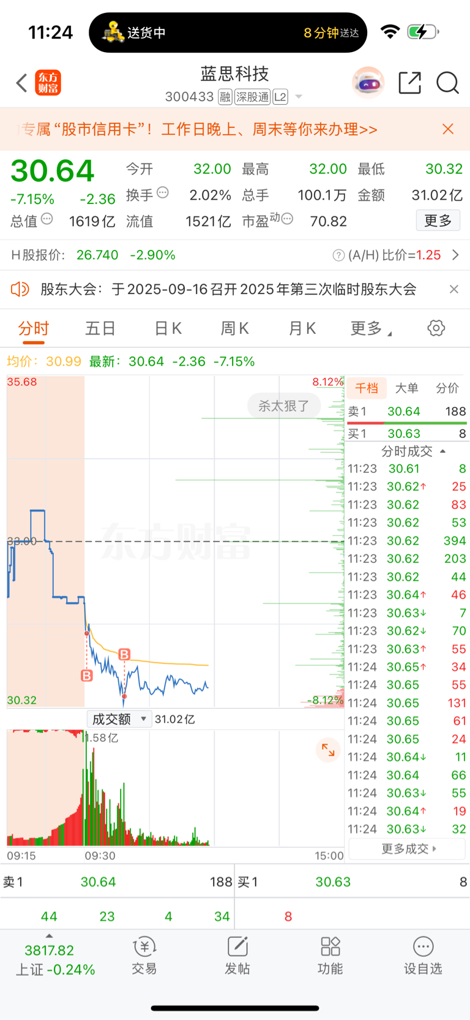Tap the 更多 button beside 金额
The width and height of the screenshot is (470, 1020).
(438, 221)
